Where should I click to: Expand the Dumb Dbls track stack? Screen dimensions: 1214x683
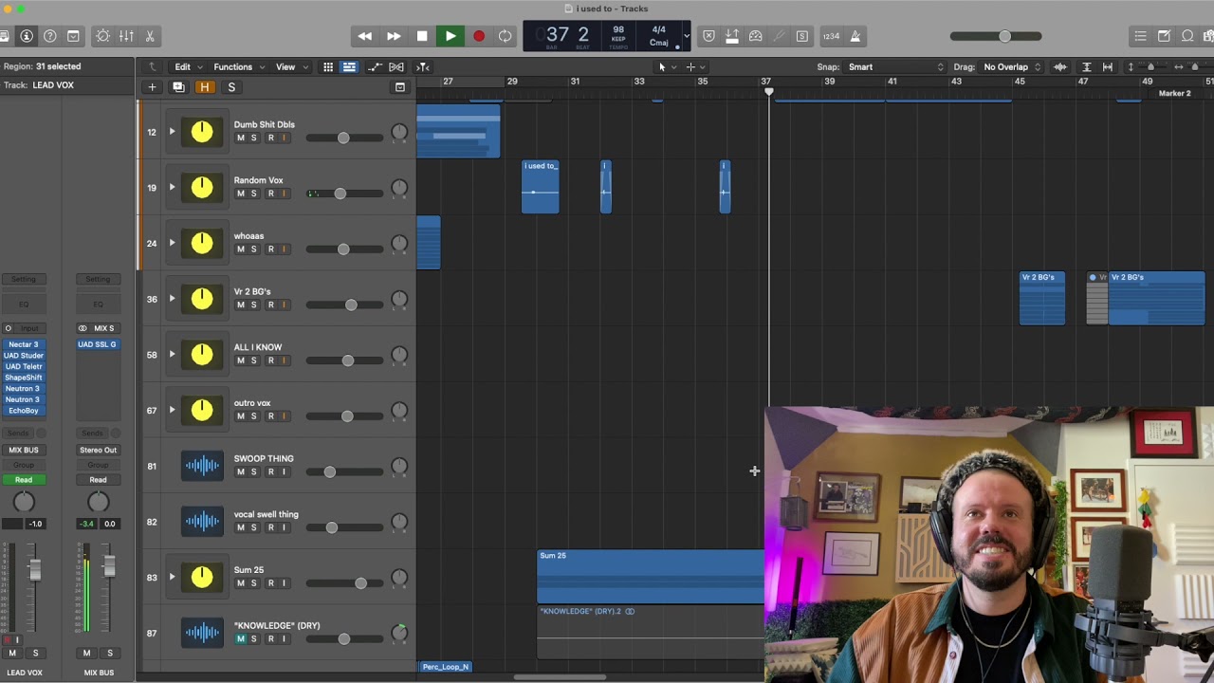coord(173,132)
